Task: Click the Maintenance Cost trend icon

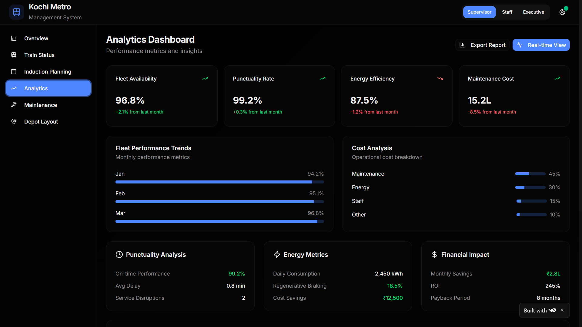Action: [x=557, y=78]
